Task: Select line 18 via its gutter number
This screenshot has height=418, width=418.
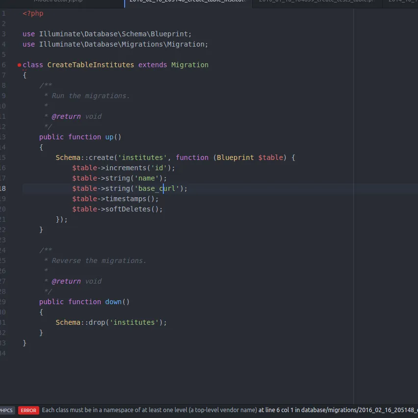Action: pyautogui.click(x=2, y=188)
